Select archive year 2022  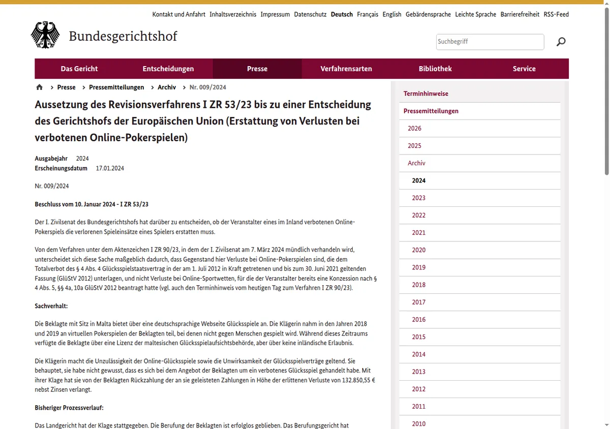coord(480,215)
